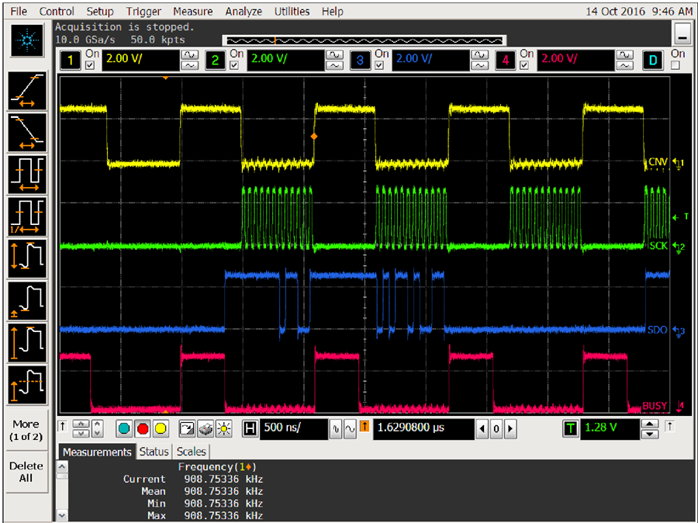Click the red Stop acquisition button
The image size is (698, 523).
pos(143,429)
